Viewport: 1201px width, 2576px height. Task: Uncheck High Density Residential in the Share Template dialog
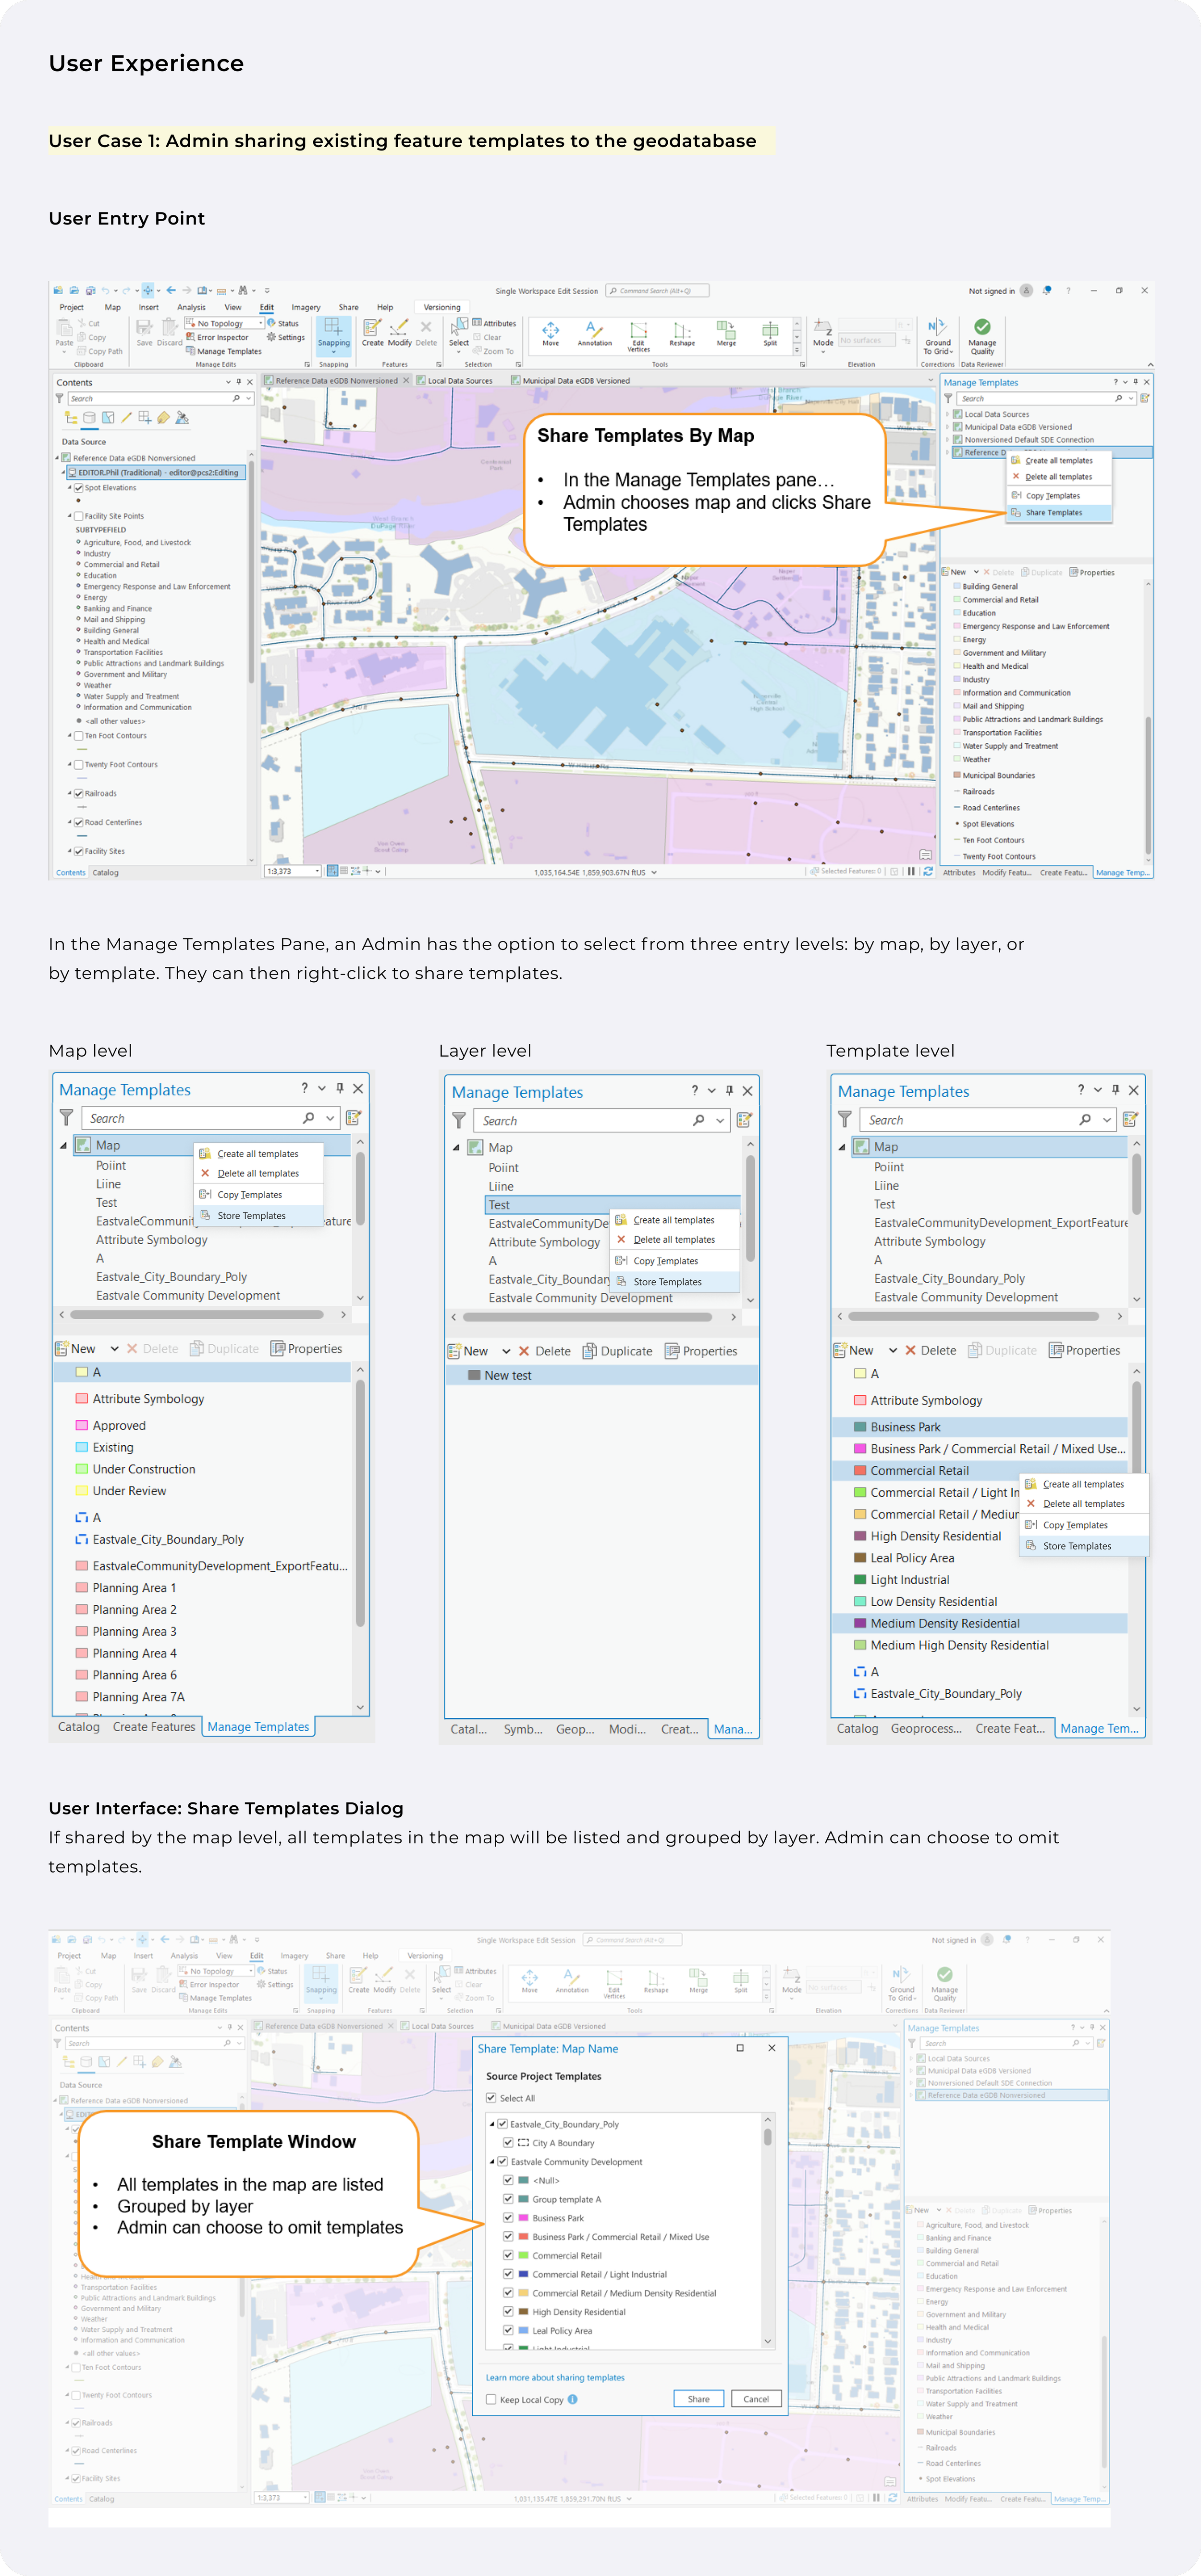[x=508, y=2311]
